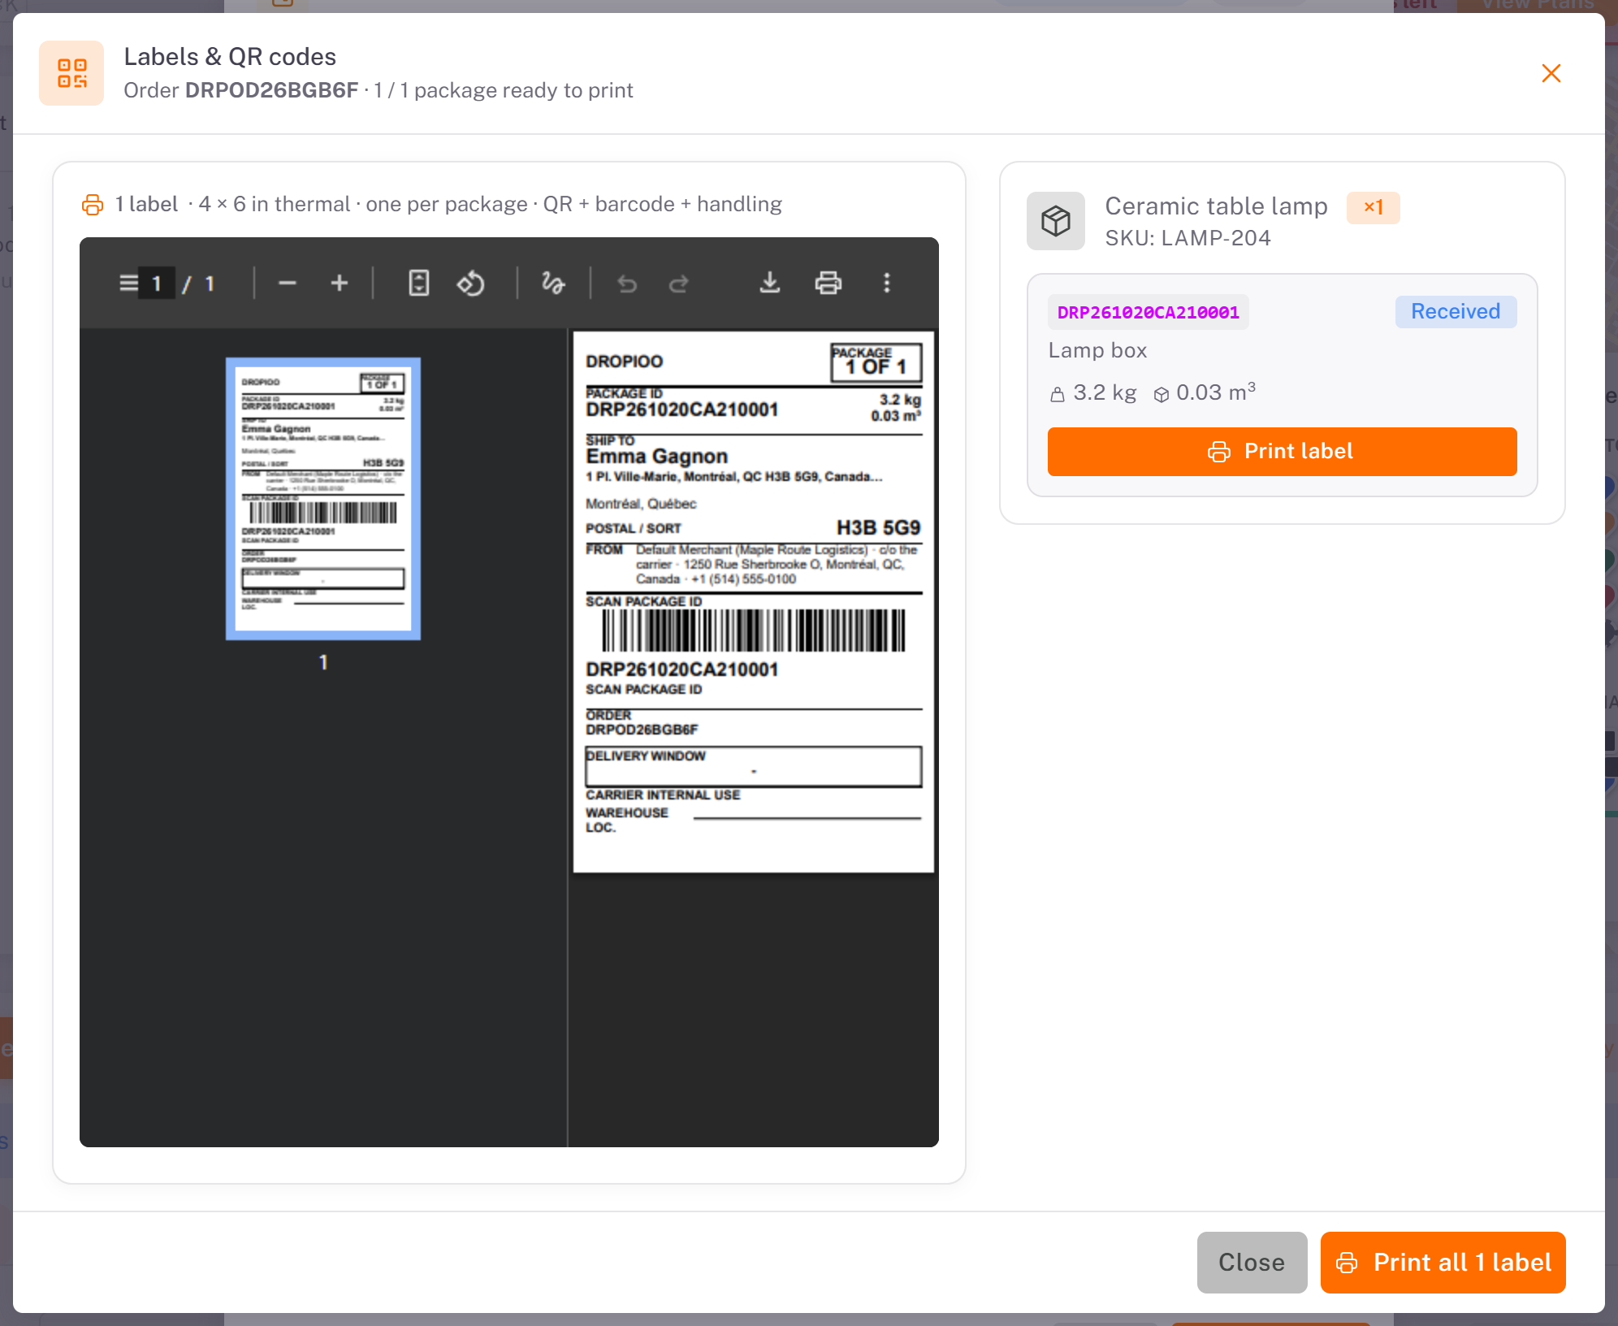This screenshot has height=1326, width=1618.
Task: Click the orange Print label button
Action: [1282, 452]
